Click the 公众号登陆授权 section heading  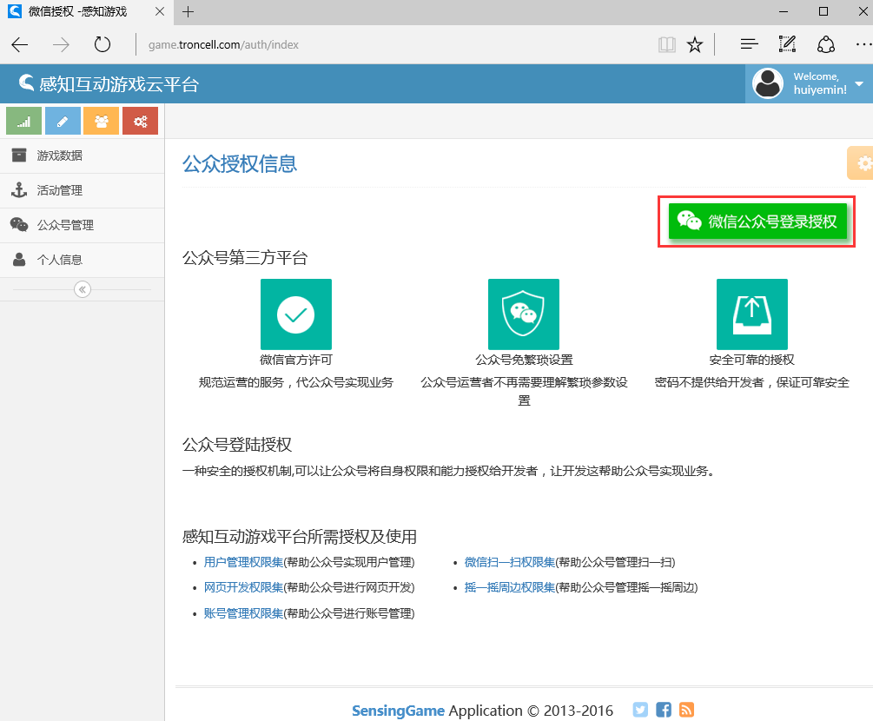pyautogui.click(x=237, y=444)
